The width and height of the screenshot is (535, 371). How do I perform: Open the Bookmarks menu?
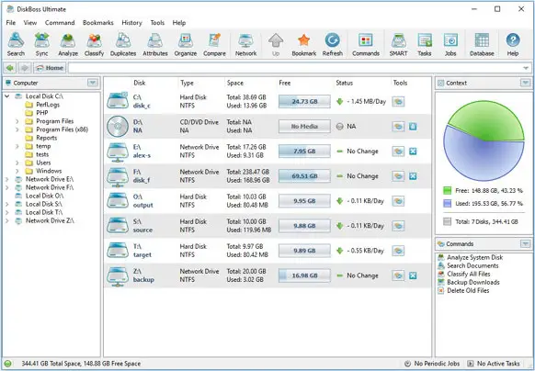(x=98, y=23)
